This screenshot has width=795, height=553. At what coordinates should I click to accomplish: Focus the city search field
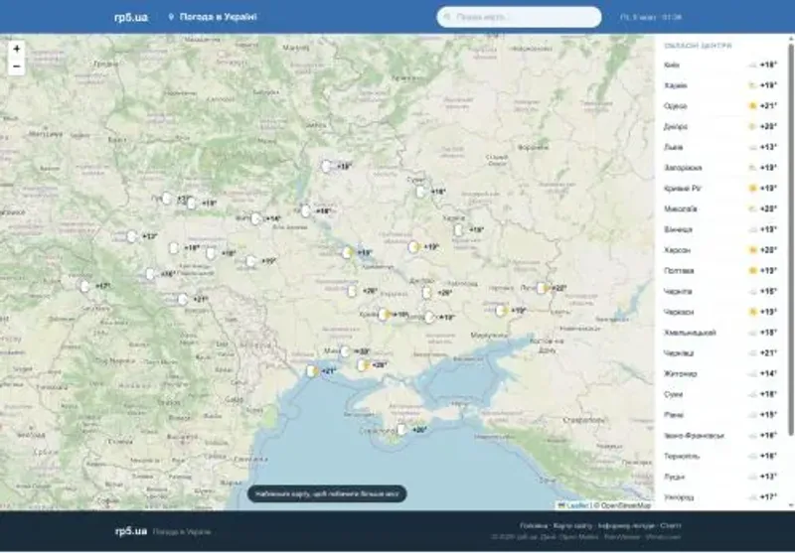519,17
